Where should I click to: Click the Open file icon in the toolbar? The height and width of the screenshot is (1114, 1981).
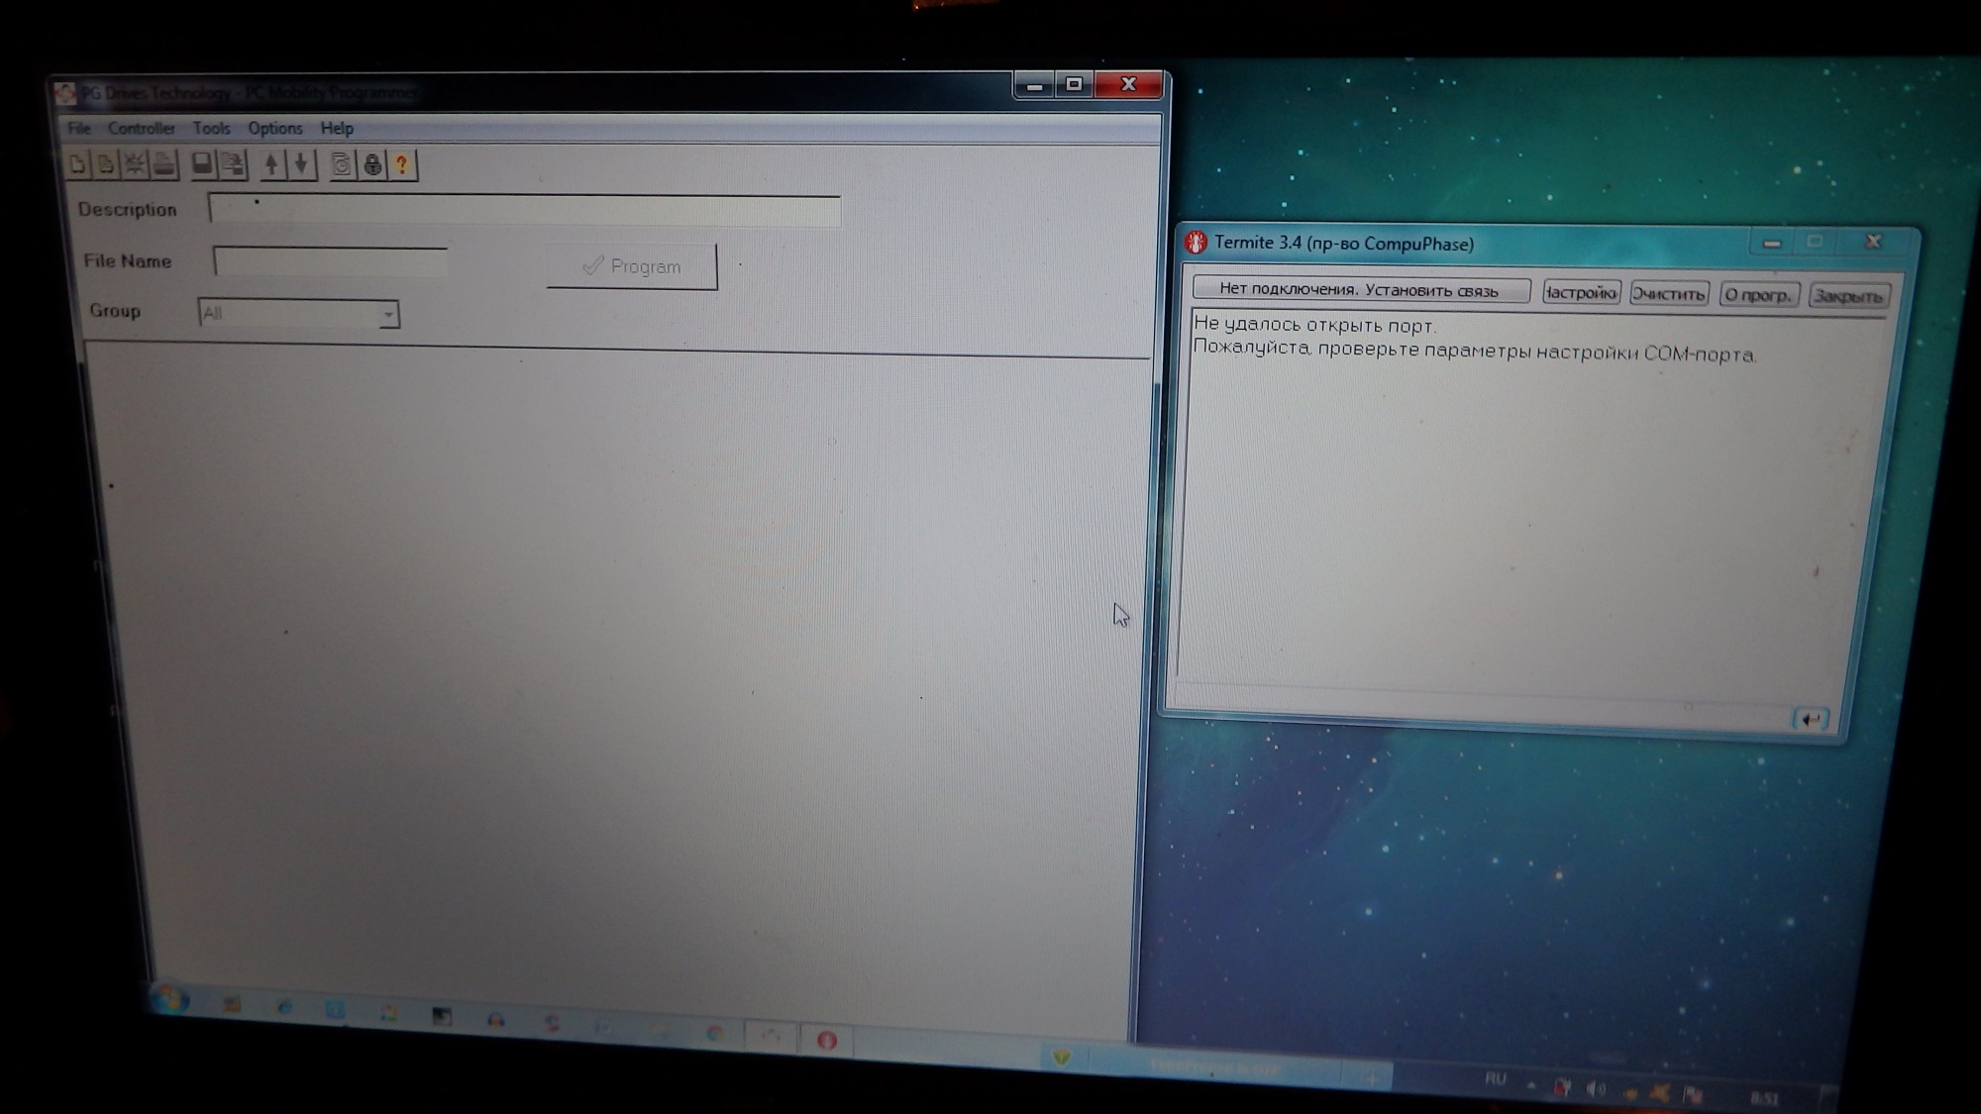pos(105,164)
